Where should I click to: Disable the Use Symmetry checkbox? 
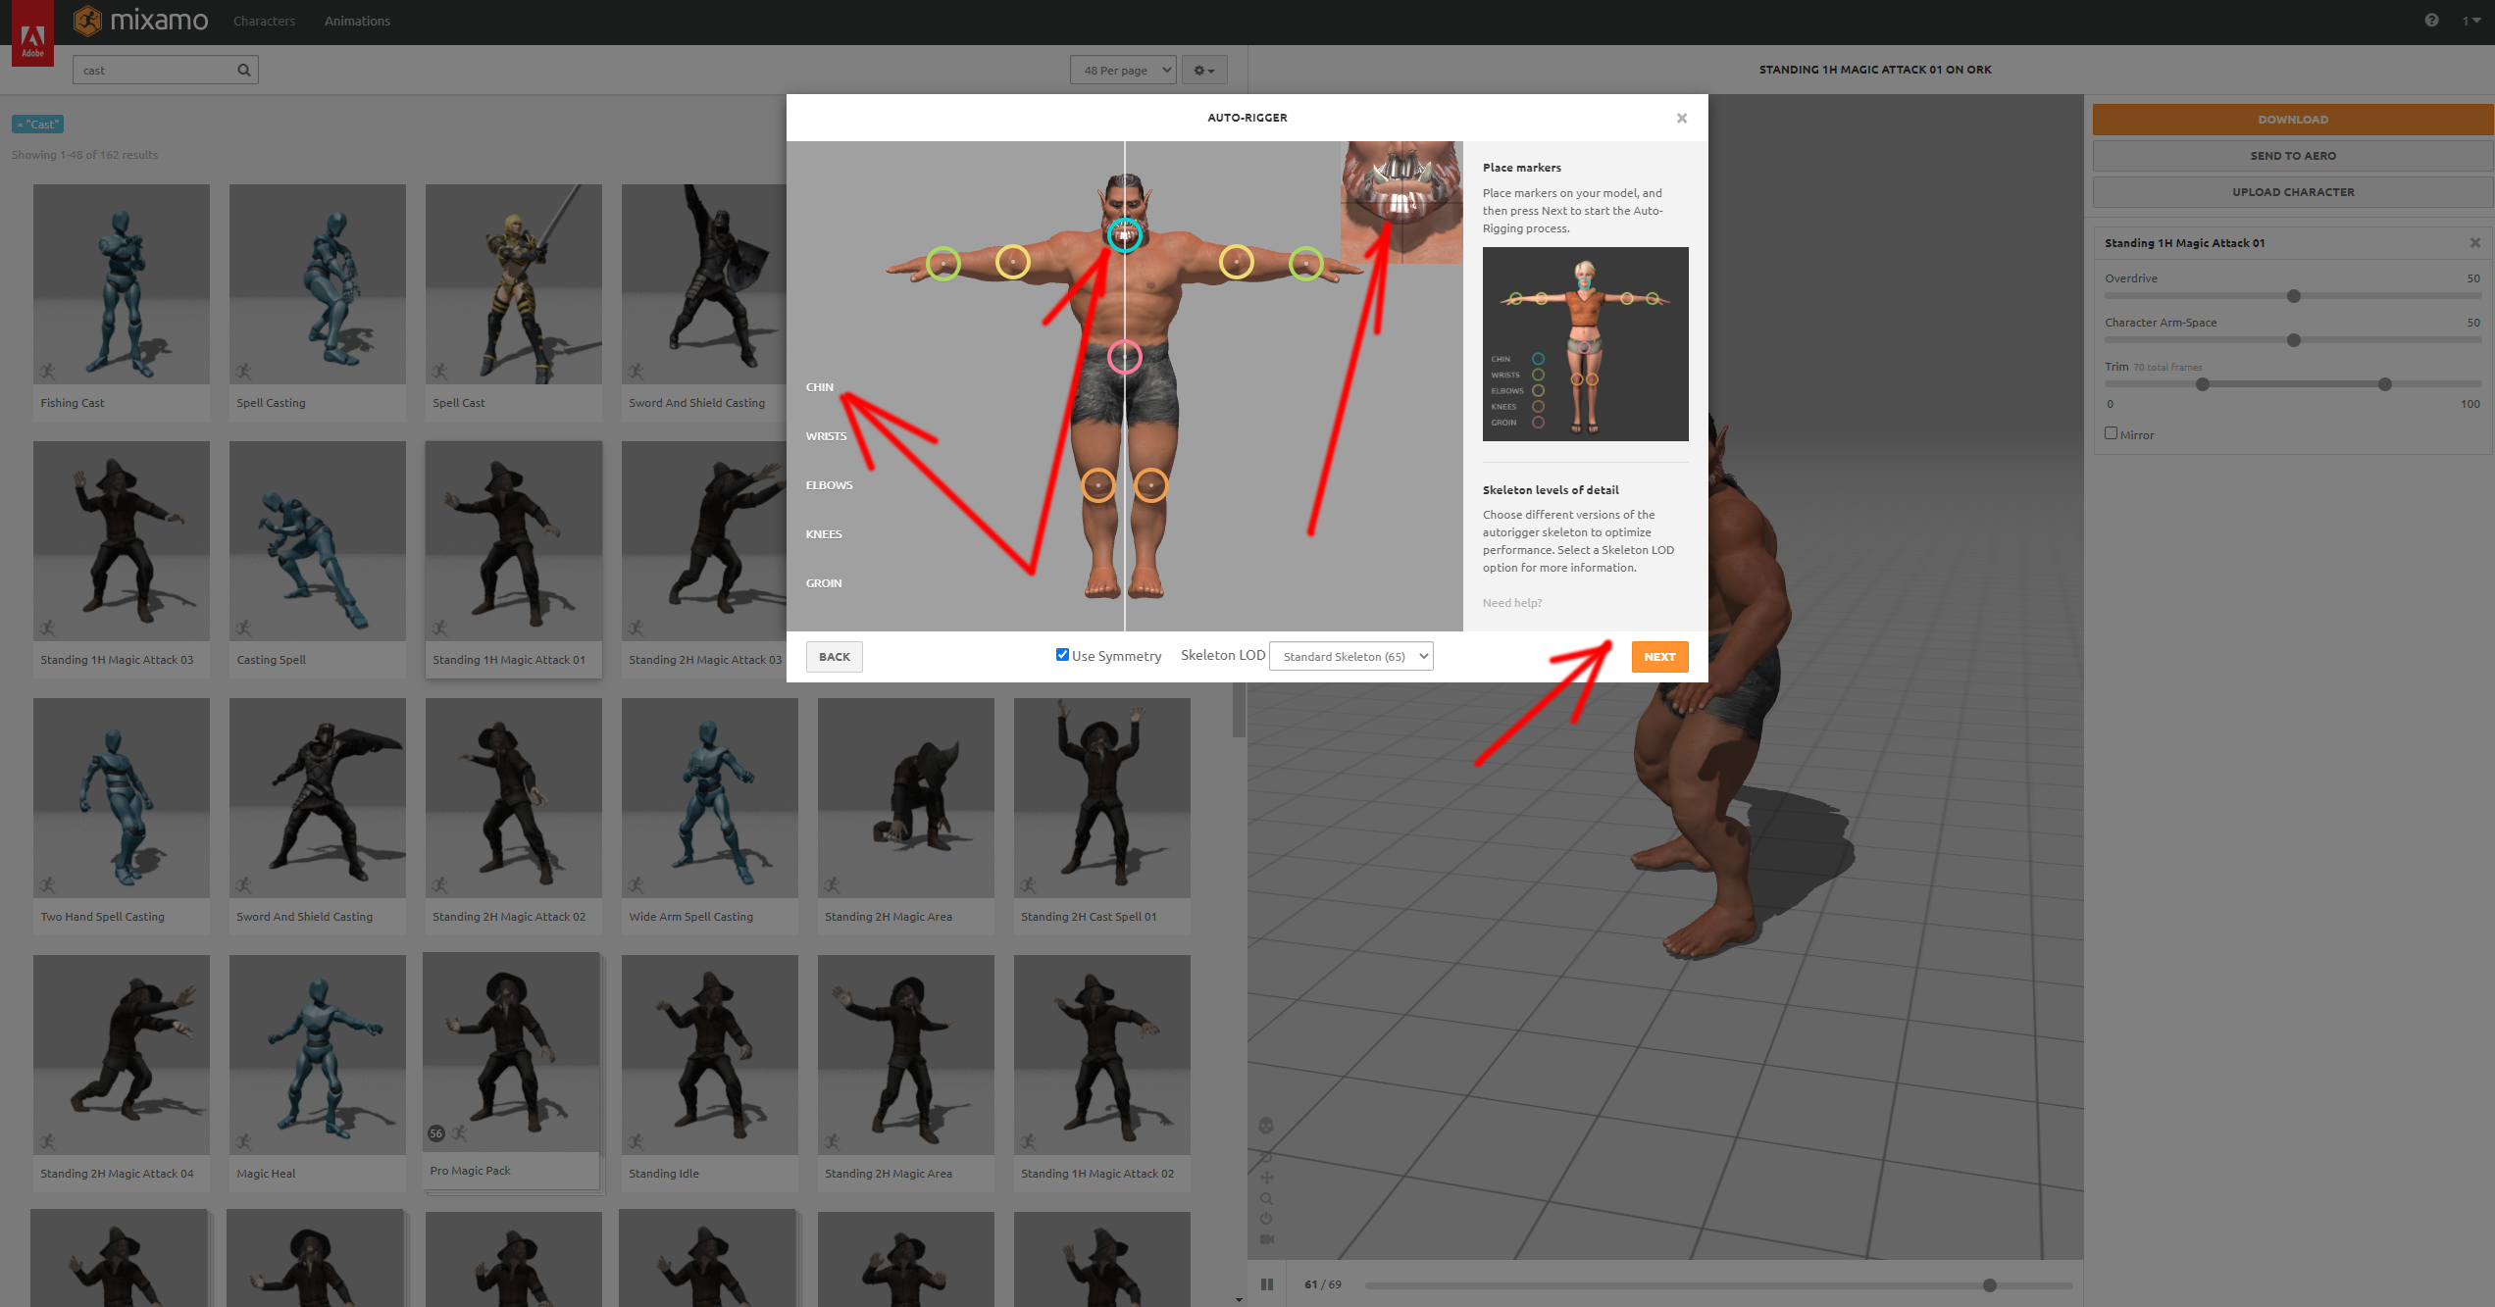1062,654
